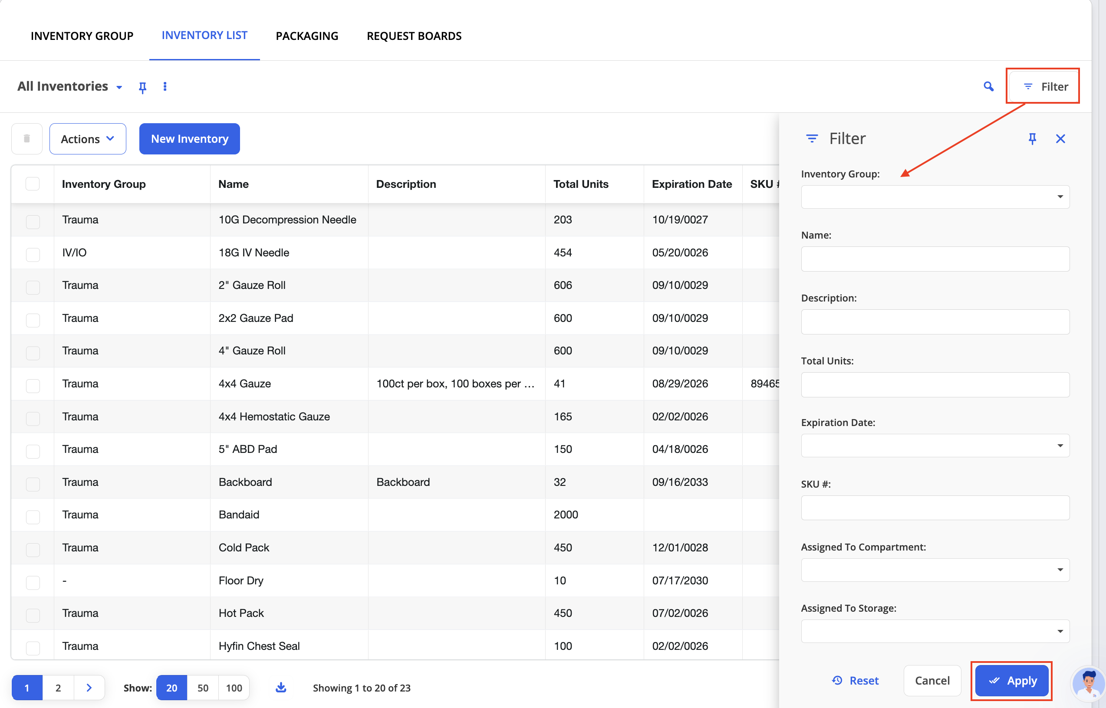Reset the filter fields
This screenshot has width=1106, height=708.
click(x=856, y=680)
